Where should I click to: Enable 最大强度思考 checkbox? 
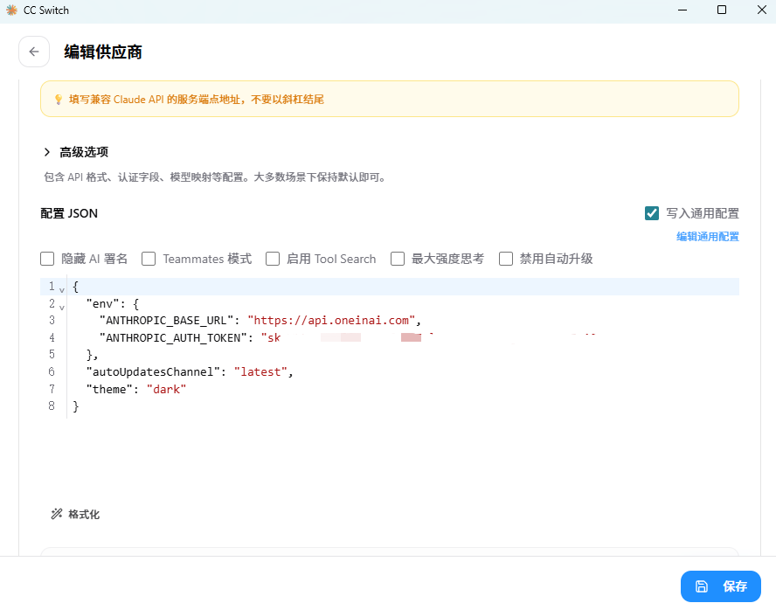pyautogui.click(x=398, y=259)
